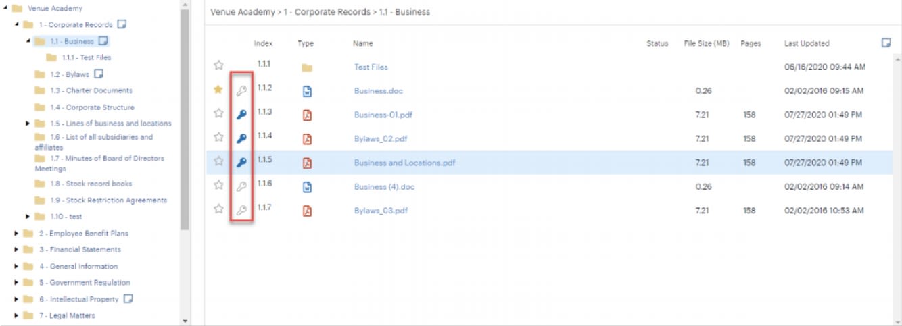Sort by the Name column header
The height and width of the screenshot is (326, 902).
point(363,43)
